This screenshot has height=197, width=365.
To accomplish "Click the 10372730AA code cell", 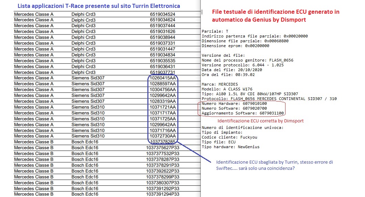I will (x=163, y=136).
